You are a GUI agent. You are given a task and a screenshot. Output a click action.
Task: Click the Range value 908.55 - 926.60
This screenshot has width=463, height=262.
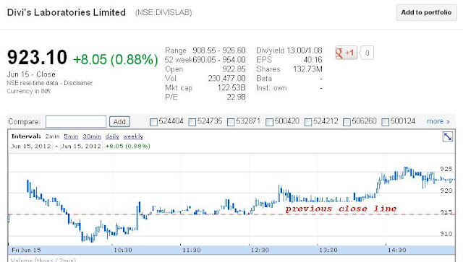pyautogui.click(x=218, y=51)
